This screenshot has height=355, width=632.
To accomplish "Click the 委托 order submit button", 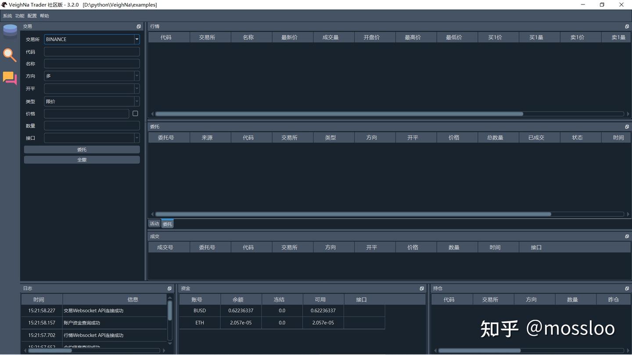I will click(x=82, y=150).
